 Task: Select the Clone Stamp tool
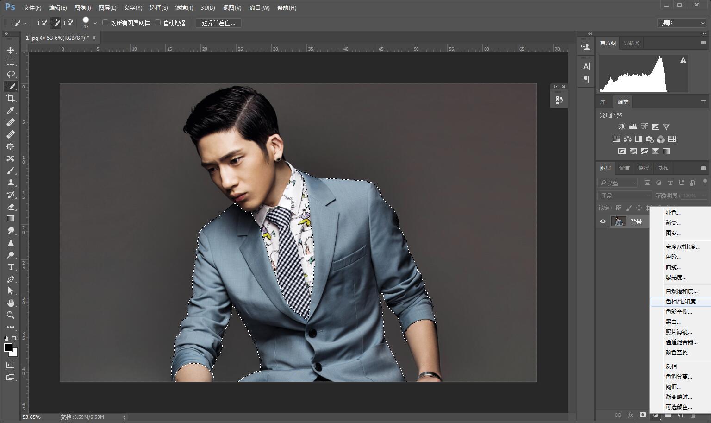[11, 183]
